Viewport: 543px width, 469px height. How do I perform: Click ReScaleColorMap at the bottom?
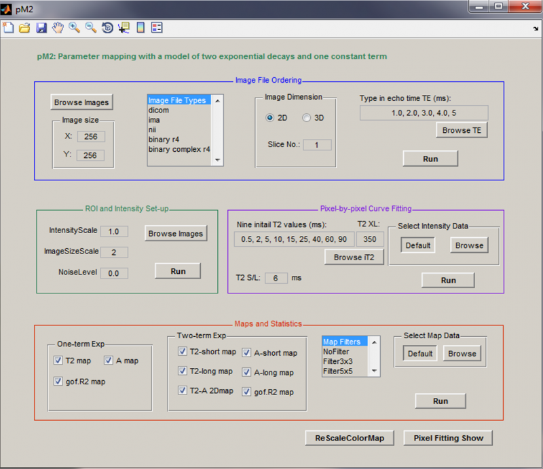point(349,438)
